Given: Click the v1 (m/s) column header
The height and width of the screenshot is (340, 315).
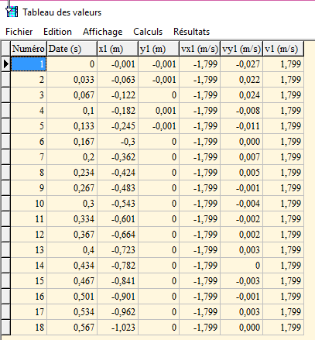Looking at the screenshot, I should click(x=283, y=49).
